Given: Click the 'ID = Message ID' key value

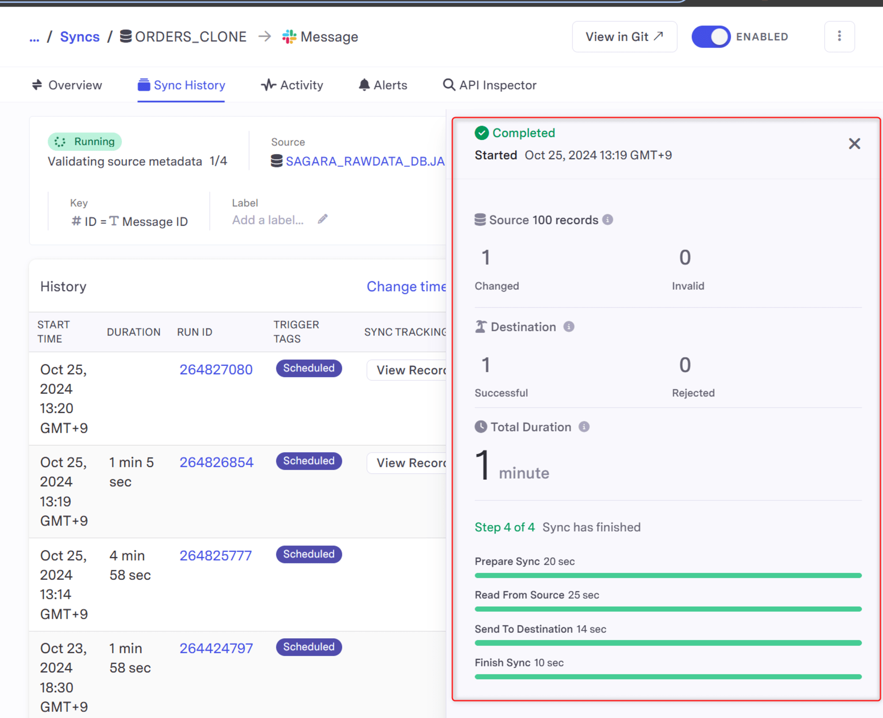Looking at the screenshot, I should coord(130,221).
